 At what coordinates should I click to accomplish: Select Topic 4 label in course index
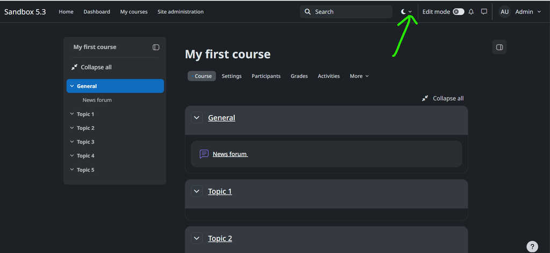coord(85,156)
